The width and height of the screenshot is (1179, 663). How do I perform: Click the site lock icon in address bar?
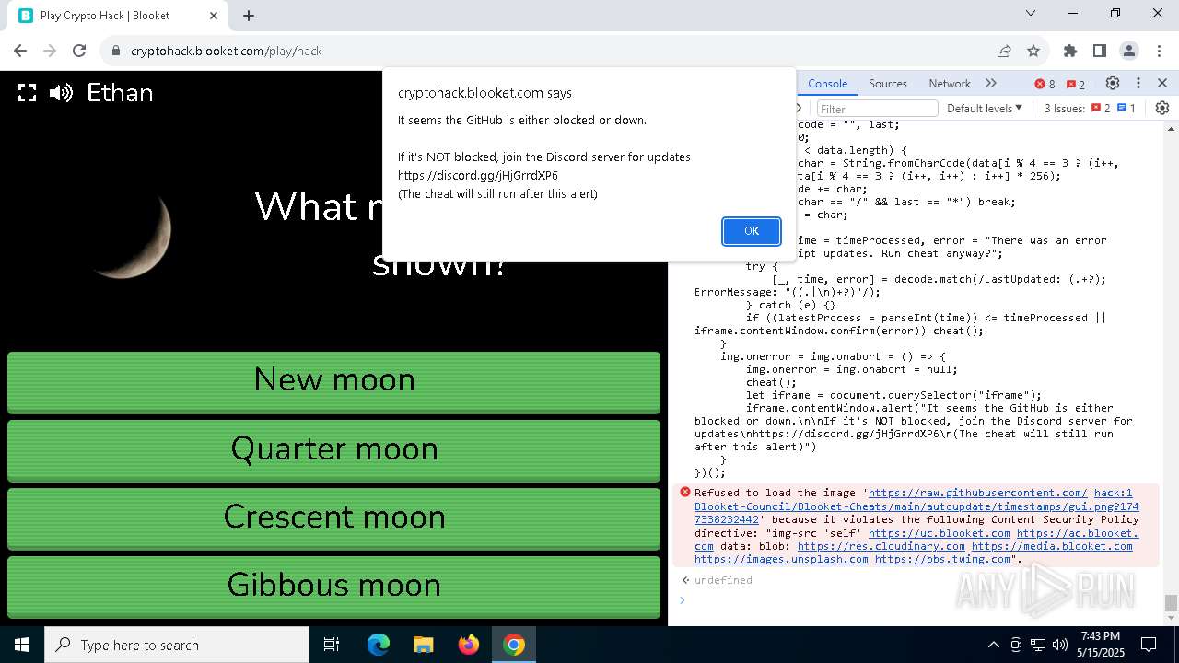(x=116, y=51)
